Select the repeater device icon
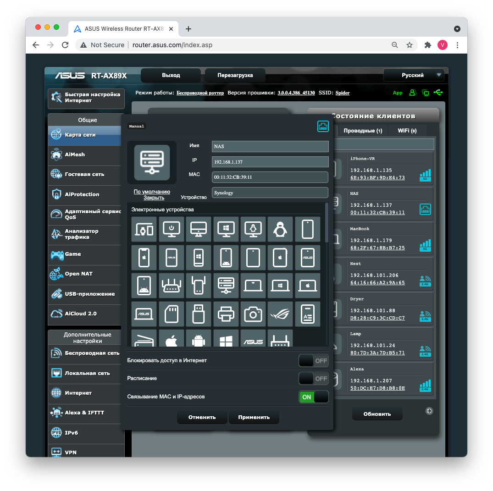This screenshot has height=491, width=493. (x=199, y=286)
